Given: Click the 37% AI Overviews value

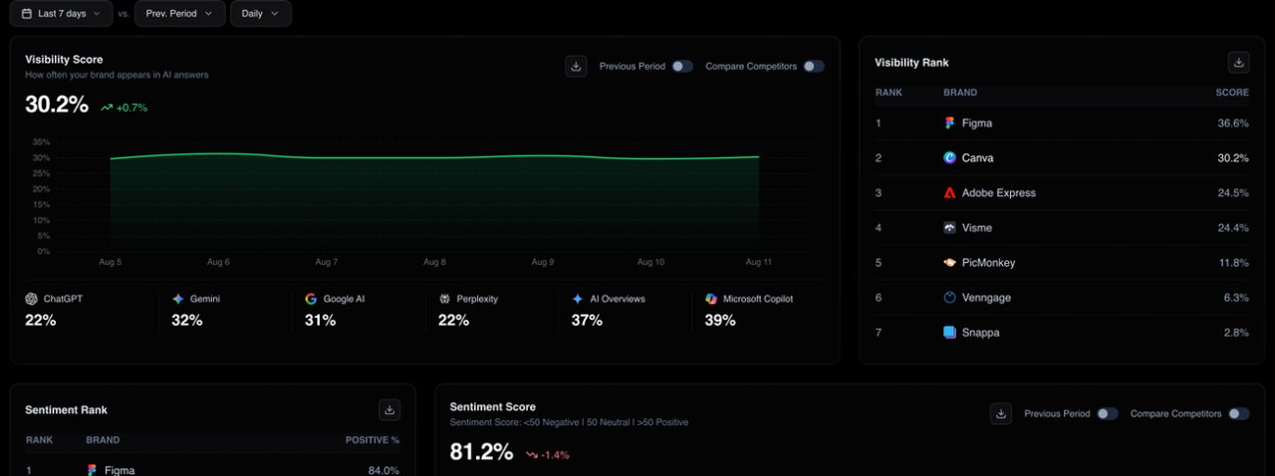Looking at the screenshot, I should tap(587, 321).
